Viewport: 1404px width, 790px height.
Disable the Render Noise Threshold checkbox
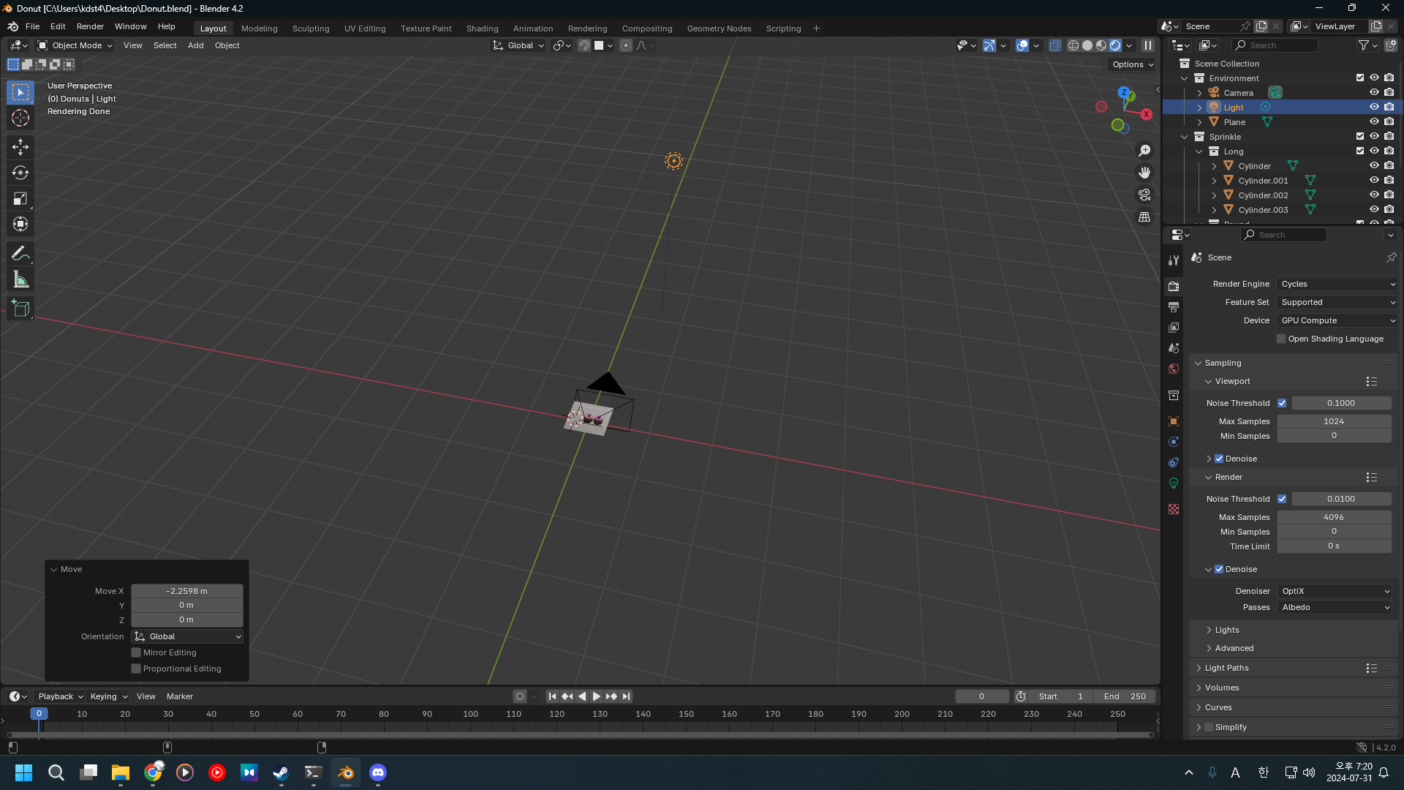(x=1282, y=499)
